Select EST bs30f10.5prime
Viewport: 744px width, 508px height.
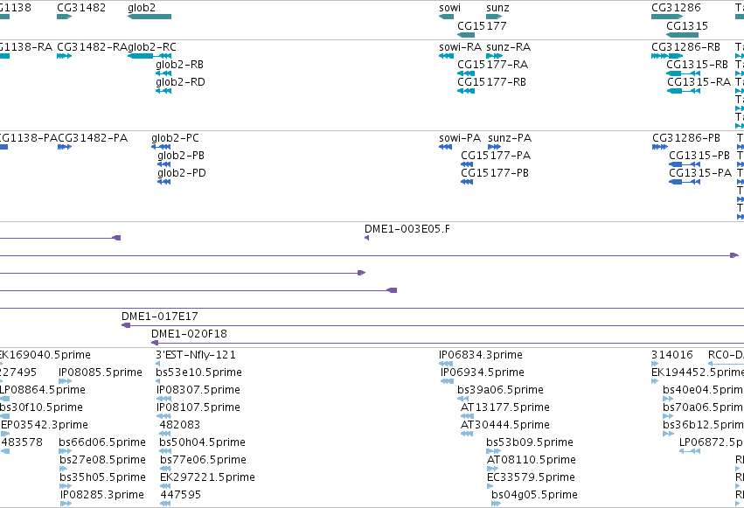point(4,416)
